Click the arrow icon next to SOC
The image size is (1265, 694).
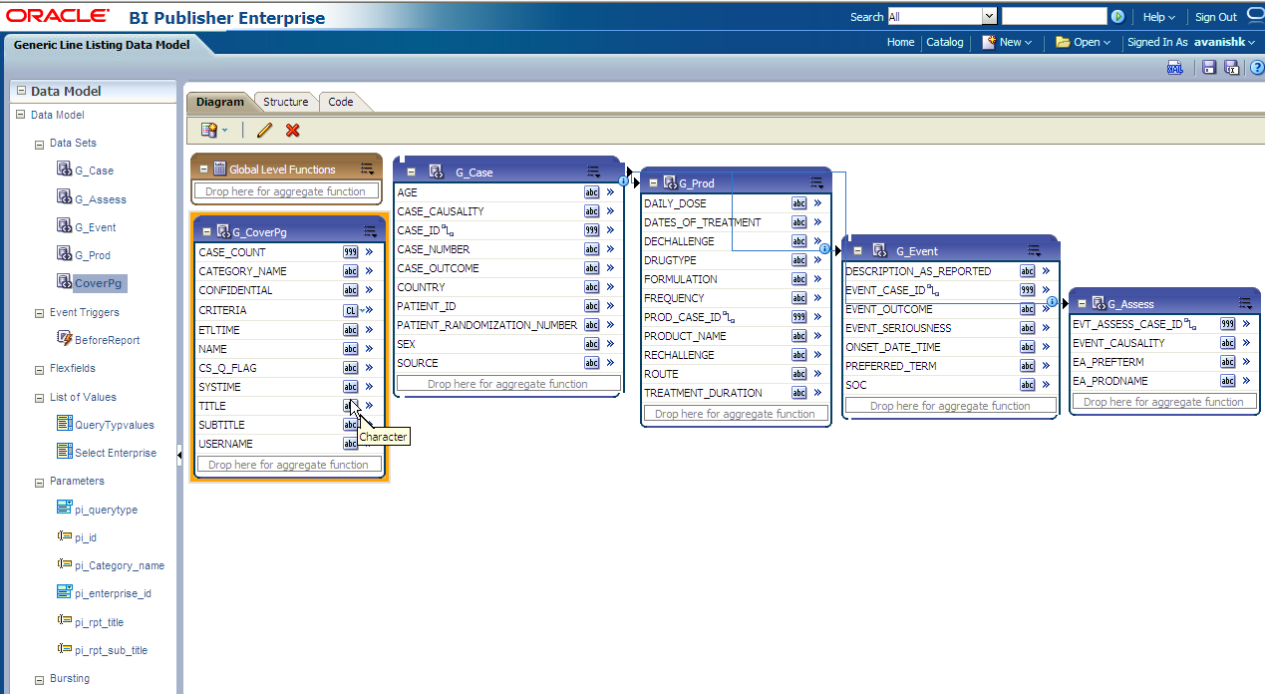coord(1046,385)
